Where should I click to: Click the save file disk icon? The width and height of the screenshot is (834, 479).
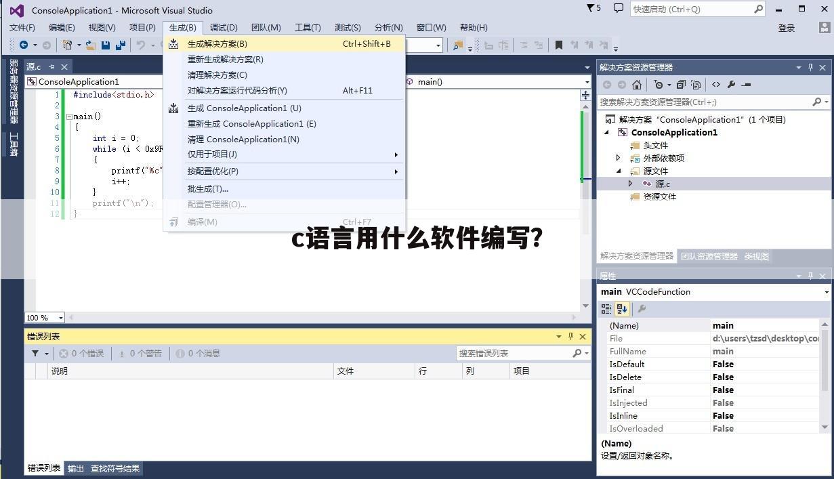[106, 45]
